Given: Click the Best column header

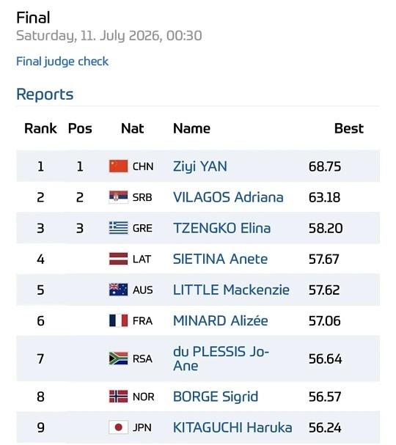Looking at the screenshot, I should [x=348, y=128].
